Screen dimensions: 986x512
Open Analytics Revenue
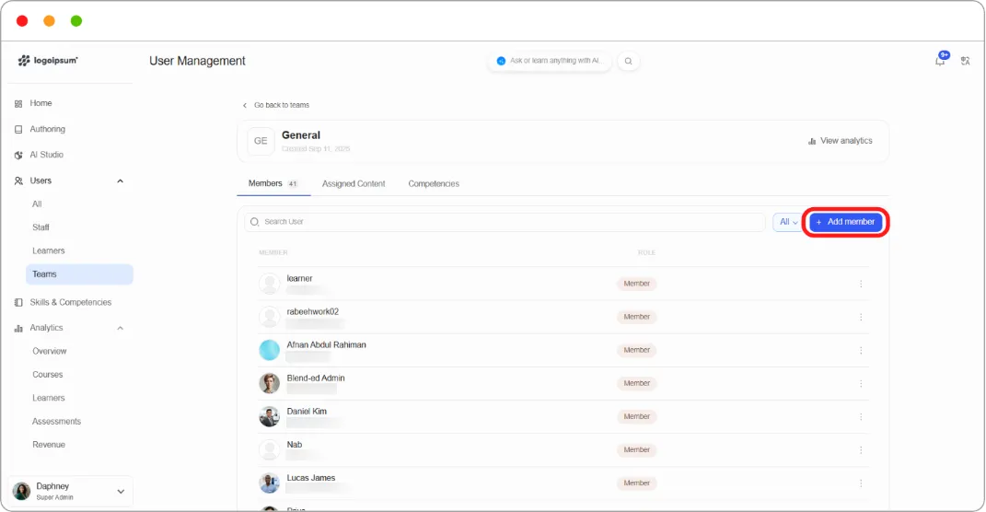click(49, 445)
